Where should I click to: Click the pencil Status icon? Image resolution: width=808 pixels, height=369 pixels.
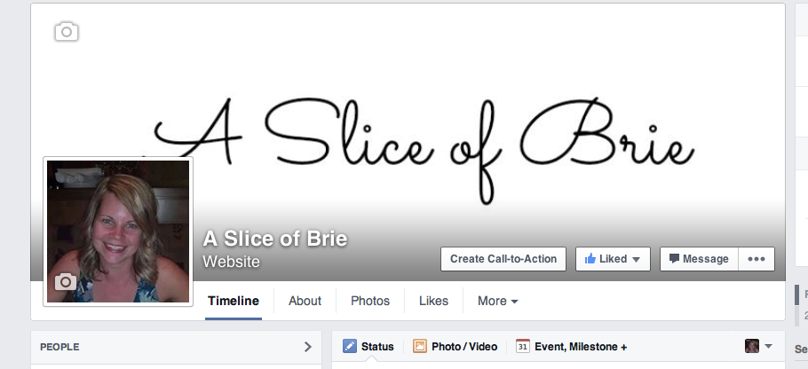pos(349,346)
